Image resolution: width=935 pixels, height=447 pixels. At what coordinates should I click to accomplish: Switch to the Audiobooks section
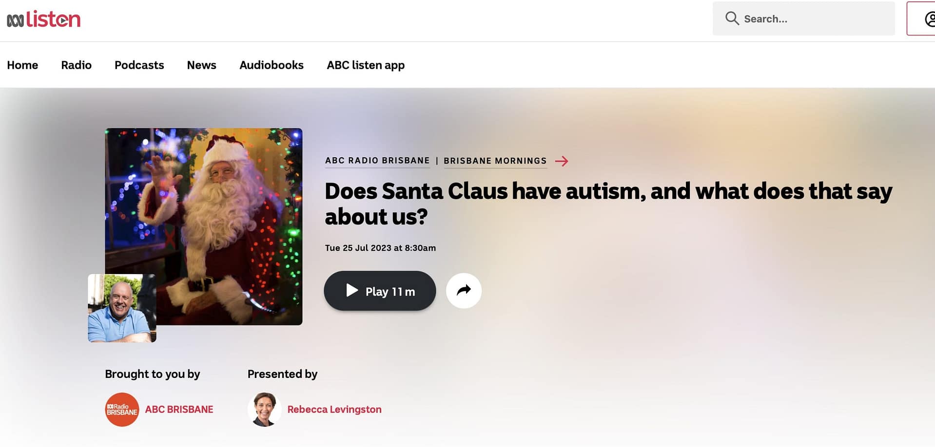271,65
